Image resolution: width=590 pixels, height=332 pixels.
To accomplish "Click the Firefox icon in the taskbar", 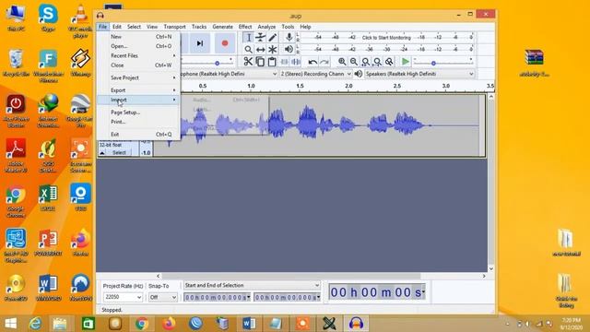I will pyautogui.click(x=169, y=324).
